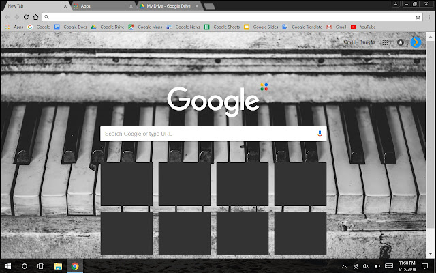Close the My Drive tab
436x273 pixels.
[197, 6]
